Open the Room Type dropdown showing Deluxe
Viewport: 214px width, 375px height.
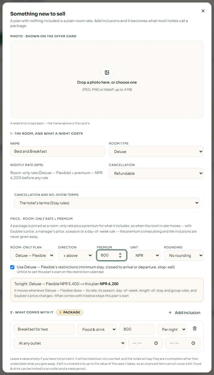coord(156,152)
